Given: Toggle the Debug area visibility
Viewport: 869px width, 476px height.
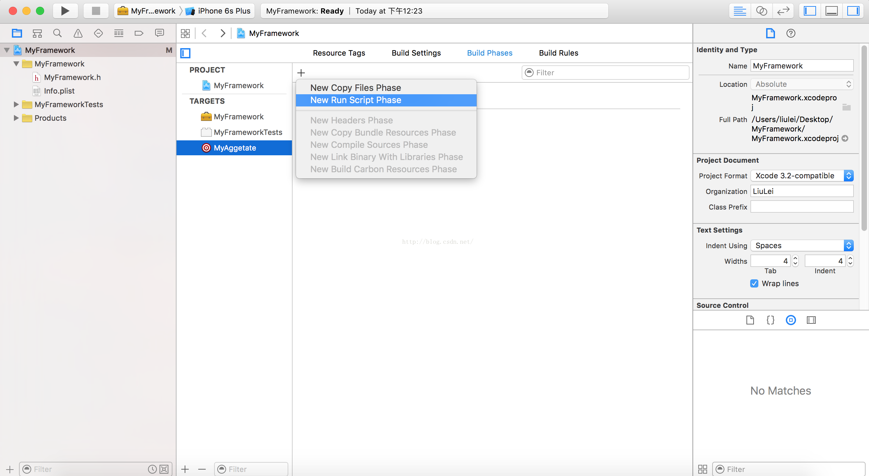Looking at the screenshot, I should point(832,11).
